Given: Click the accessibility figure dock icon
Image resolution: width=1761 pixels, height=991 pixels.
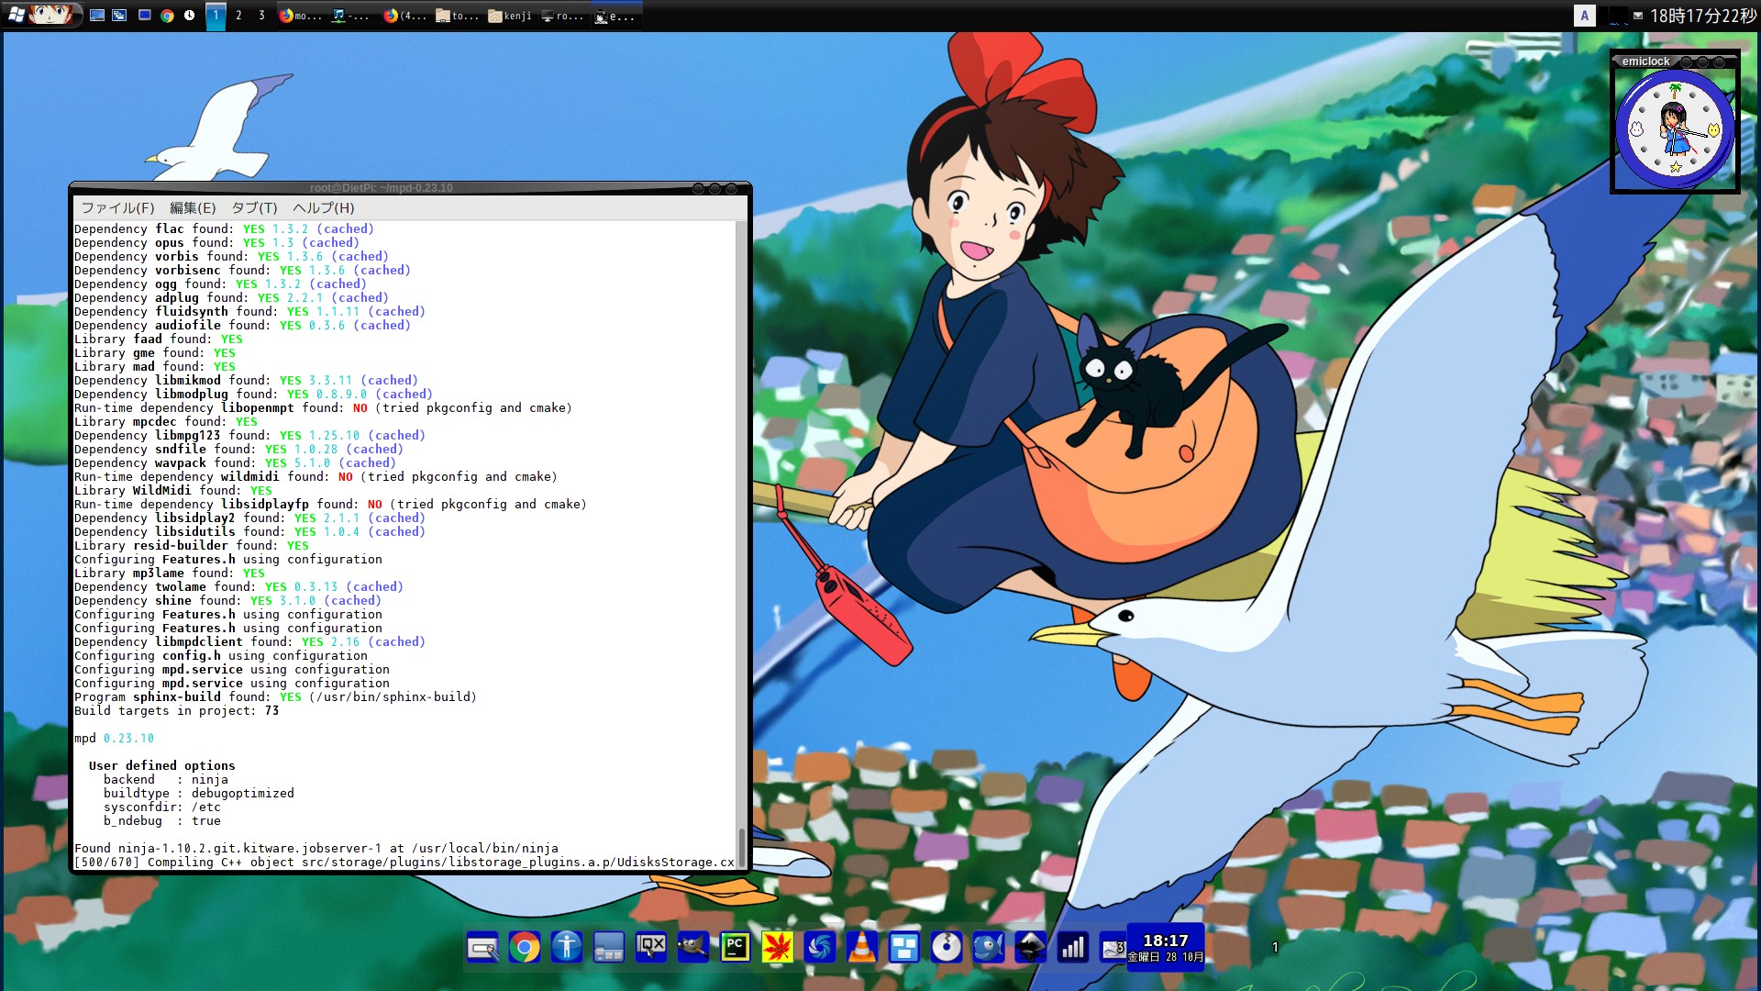Looking at the screenshot, I should [x=567, y=947].
